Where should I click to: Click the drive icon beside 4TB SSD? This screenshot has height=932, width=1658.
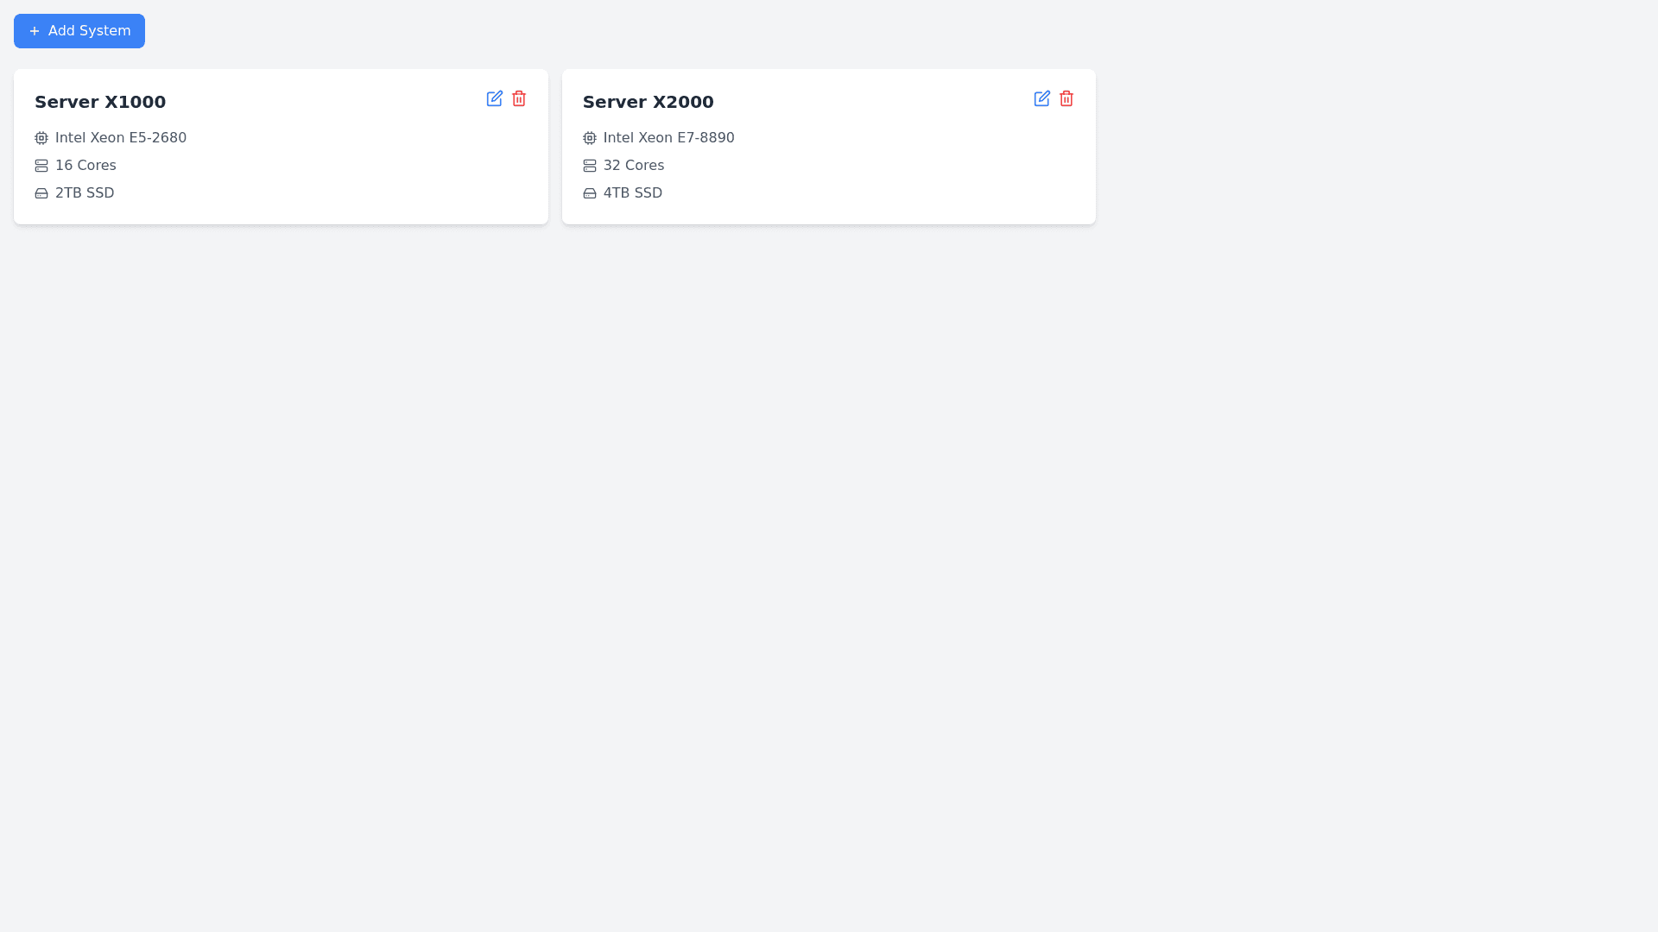coord(590,193)
